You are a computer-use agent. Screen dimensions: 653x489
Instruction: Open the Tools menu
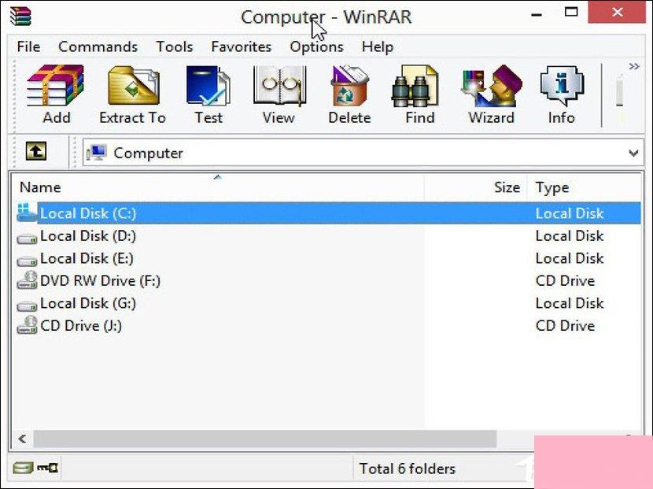(174, 46)
